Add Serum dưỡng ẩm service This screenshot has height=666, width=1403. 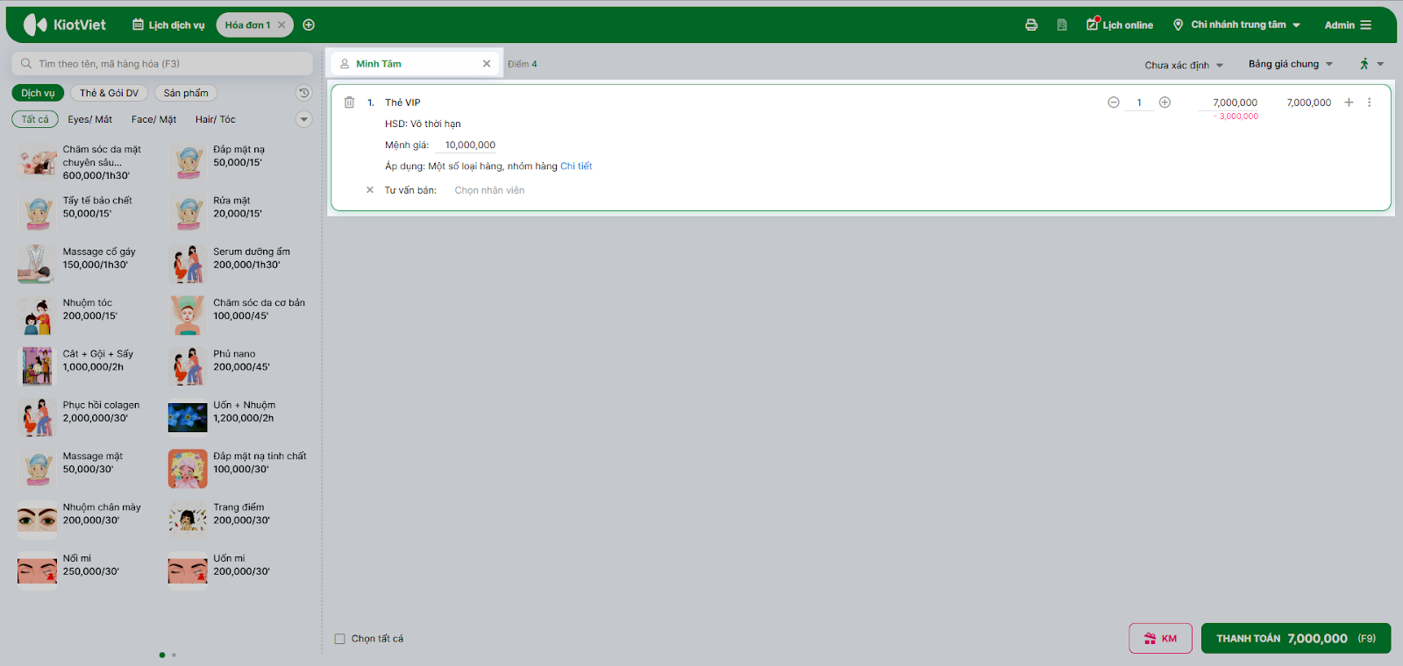point(237,265)
